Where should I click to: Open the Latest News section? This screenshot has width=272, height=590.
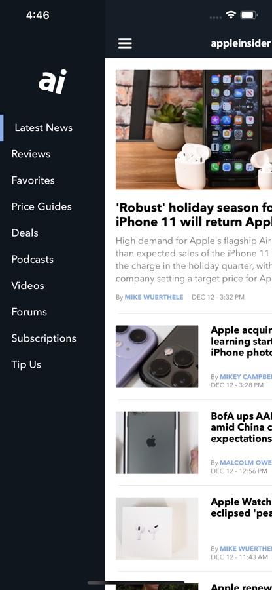(x=44, y=128)
